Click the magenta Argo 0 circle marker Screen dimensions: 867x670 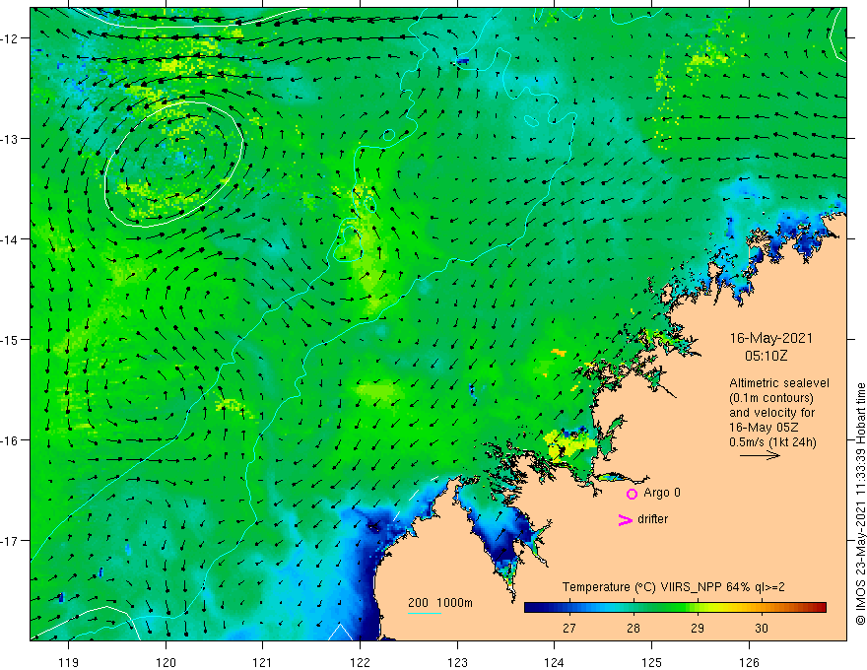[x=632, y=494]
